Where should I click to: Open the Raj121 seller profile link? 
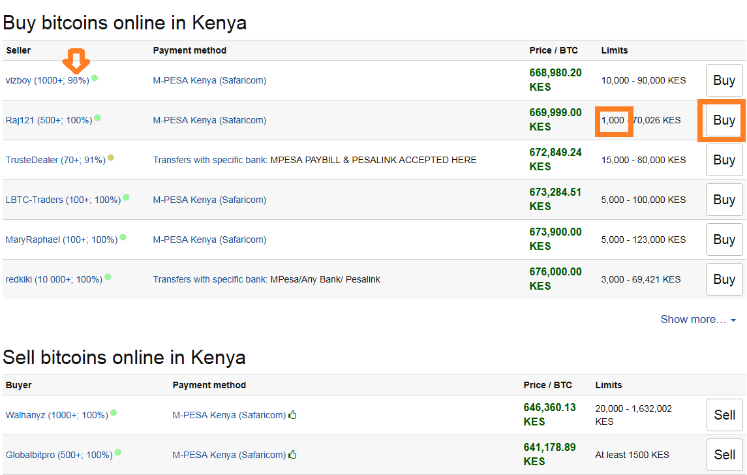point(48,121)
